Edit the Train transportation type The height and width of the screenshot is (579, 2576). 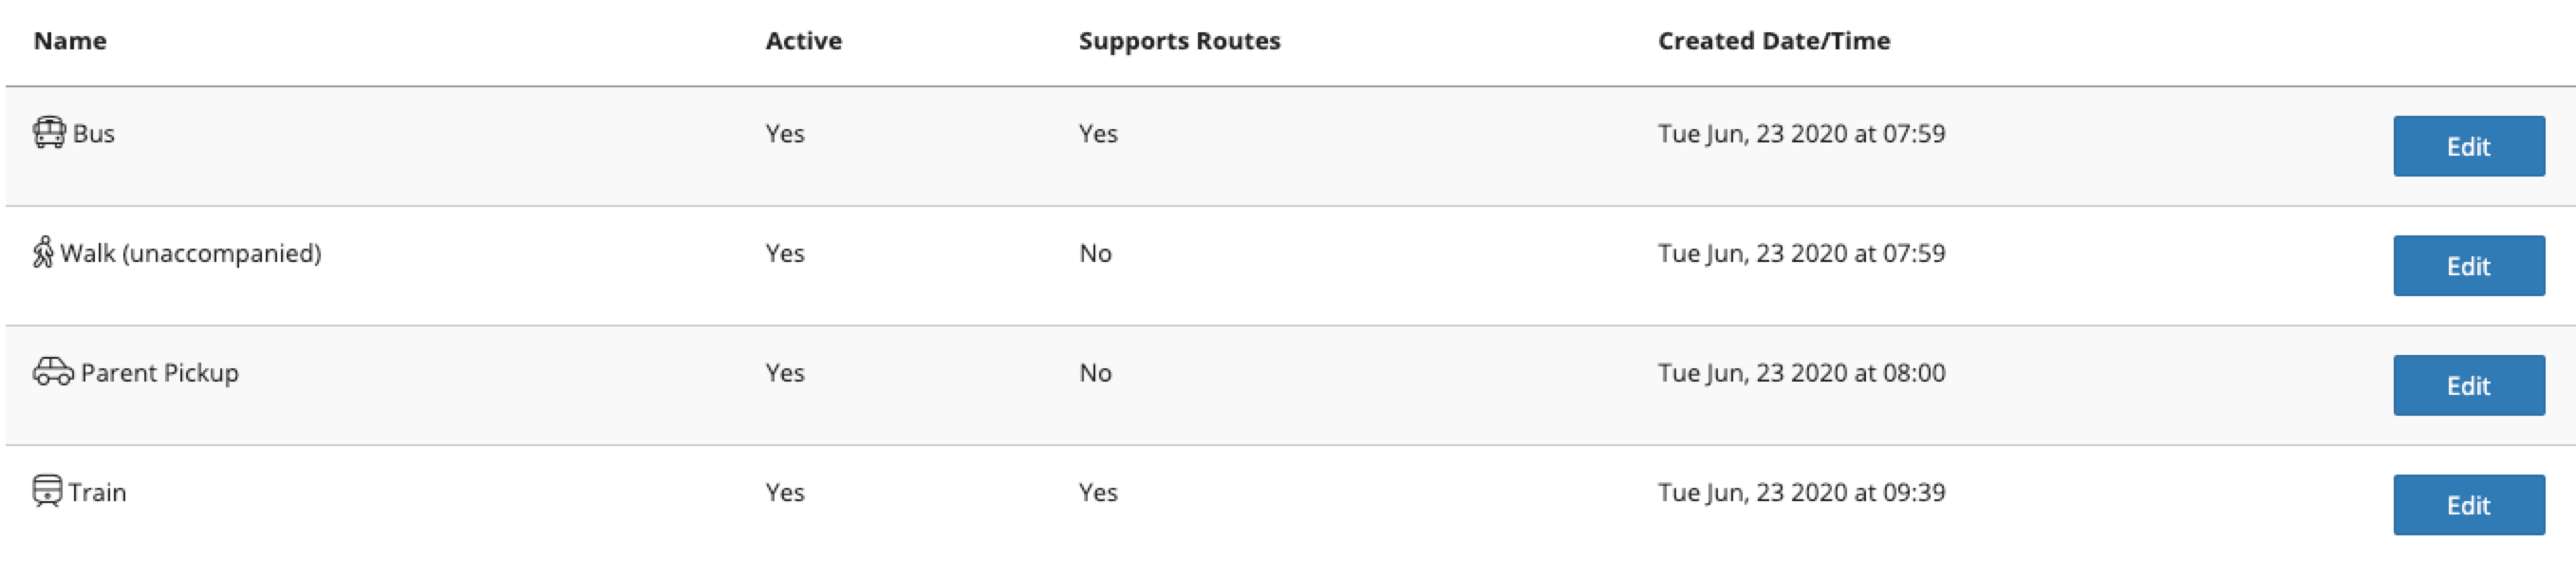(2468, 505)
